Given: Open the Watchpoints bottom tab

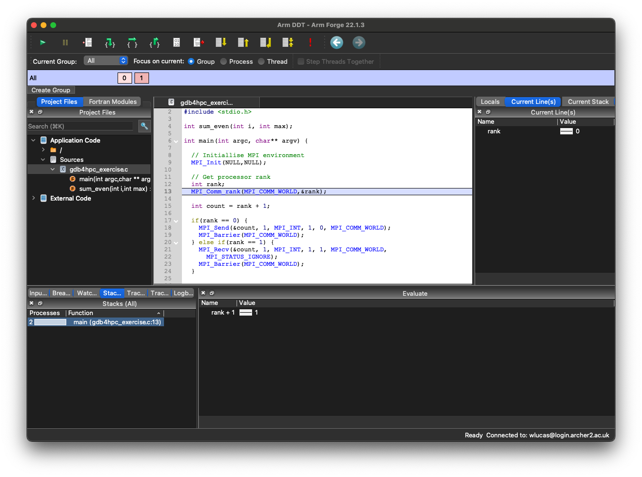Looking at the screenshot, I should (x=87, y=293).
